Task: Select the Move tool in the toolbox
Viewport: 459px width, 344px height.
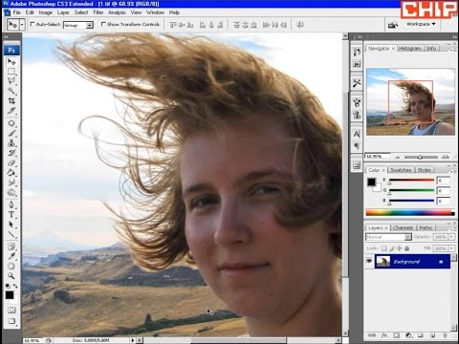Action: click(x=11, y=61)
